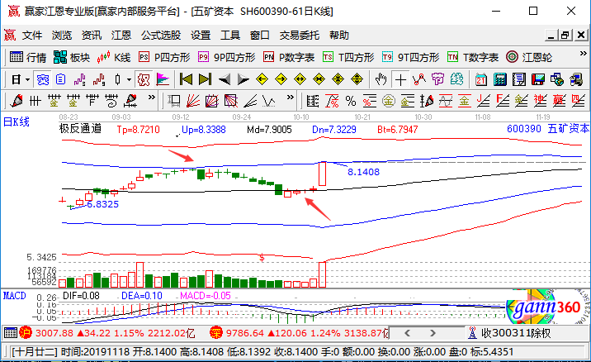
Task: Open the 工具 menu
Action: [230, 36]
